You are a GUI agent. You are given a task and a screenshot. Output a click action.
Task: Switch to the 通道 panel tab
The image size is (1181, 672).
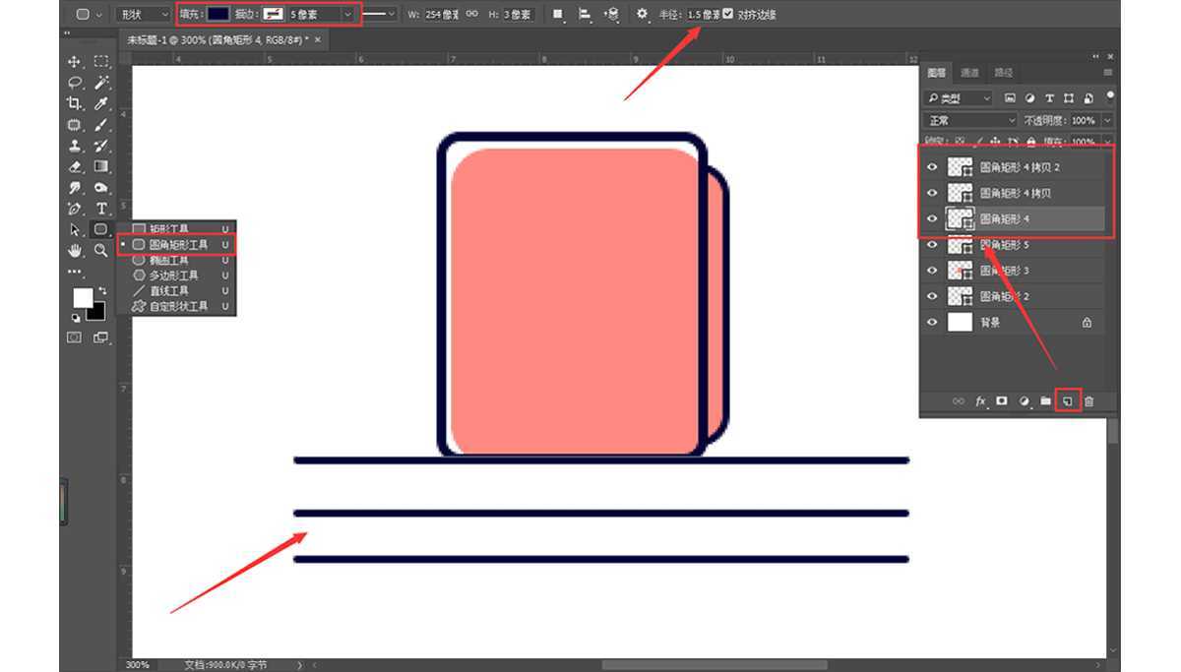click(969, 73)
